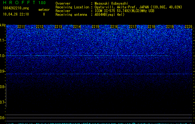Click the meteor count value 0
The image size is (195, 124).
(x=44, y=14)
